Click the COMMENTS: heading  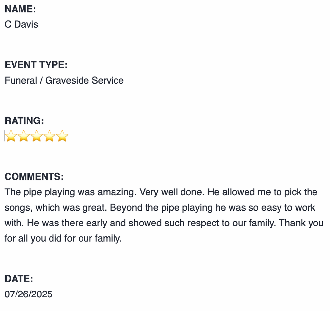click(34, 177)
